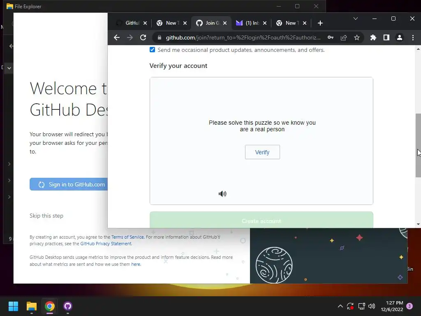The width and height of the screenshot is (421, 316).
Task: Click the scrollbar up arrow
Action: click(x=418, y=49)
